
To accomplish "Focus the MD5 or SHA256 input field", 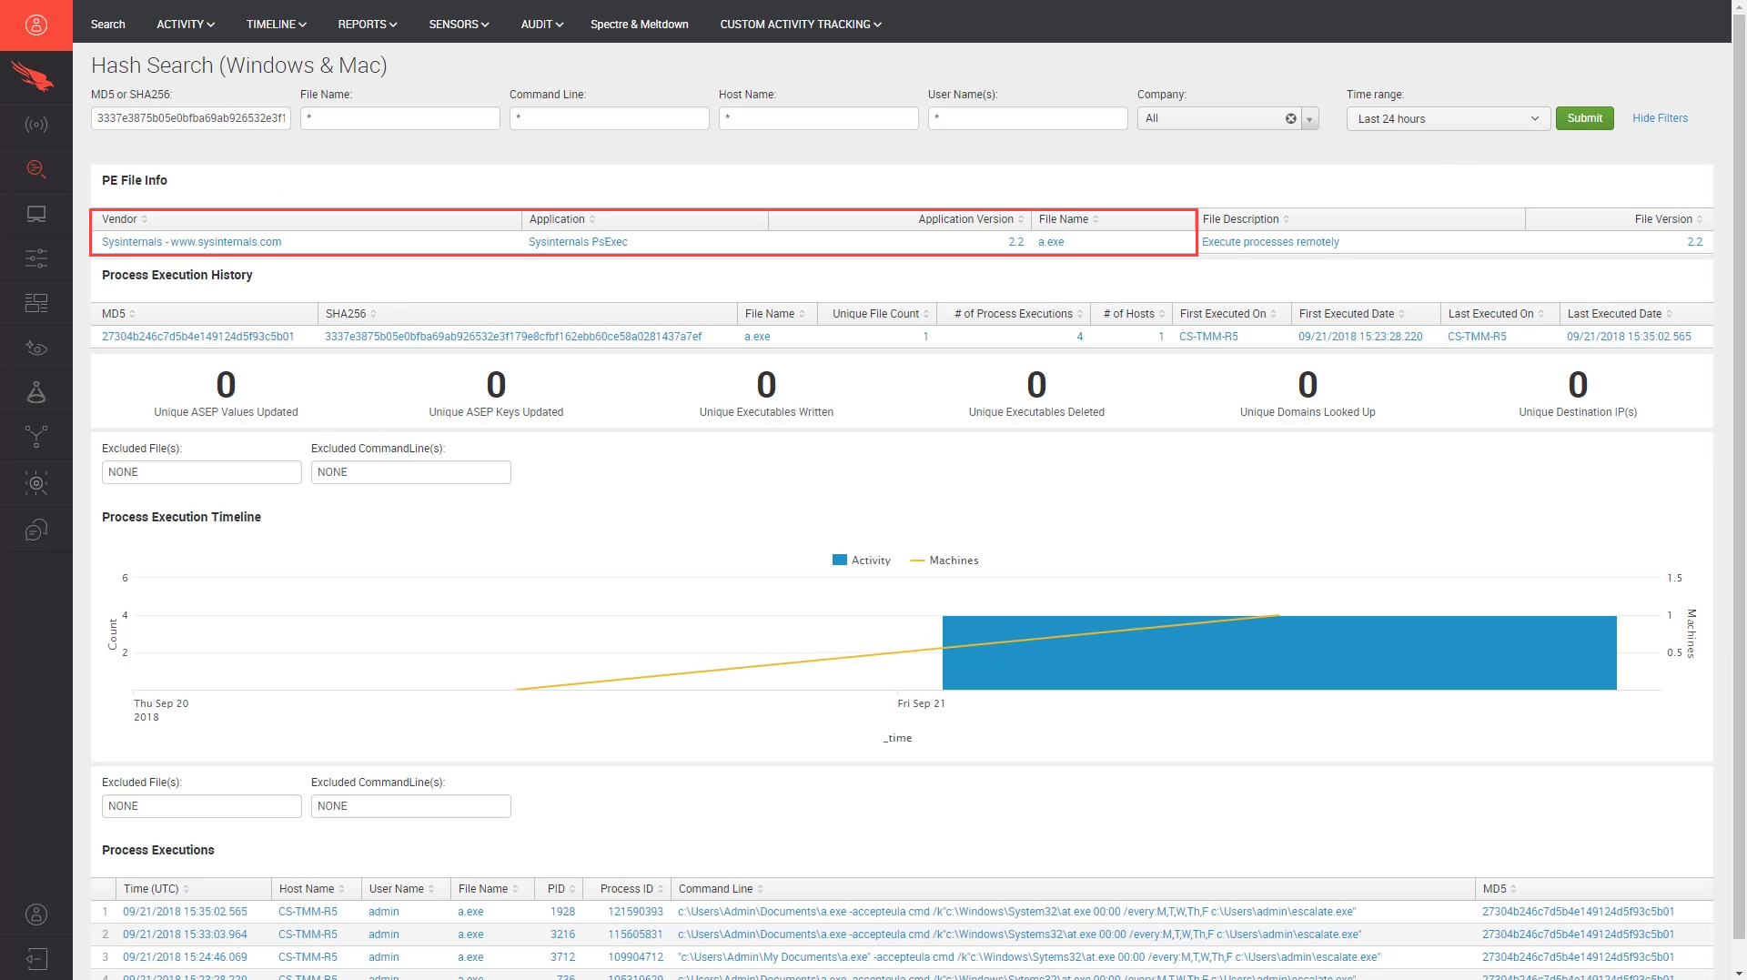I will (x=190, y=118).
